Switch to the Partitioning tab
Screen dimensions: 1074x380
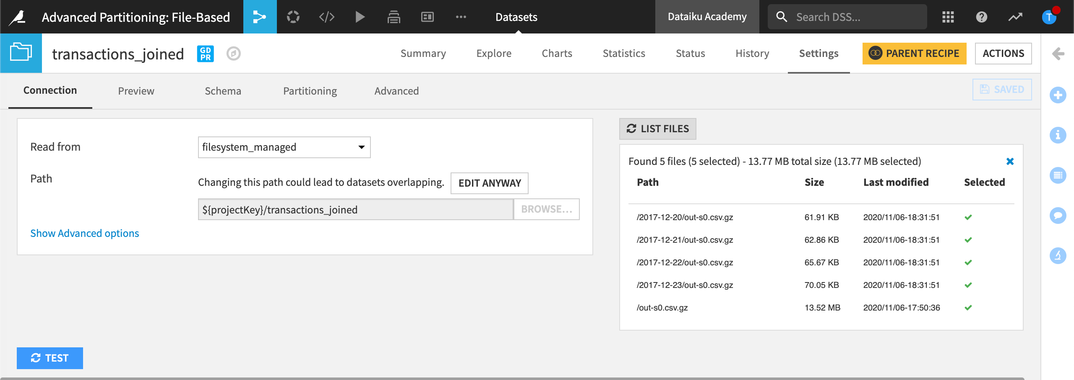[x=310, y=91]
